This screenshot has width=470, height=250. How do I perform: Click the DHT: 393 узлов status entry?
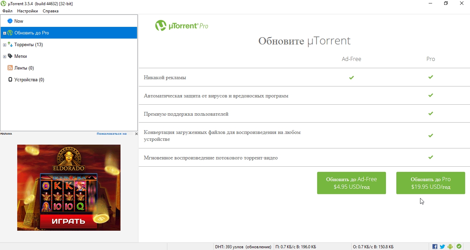pyautogui.click(x=243, y=247)
